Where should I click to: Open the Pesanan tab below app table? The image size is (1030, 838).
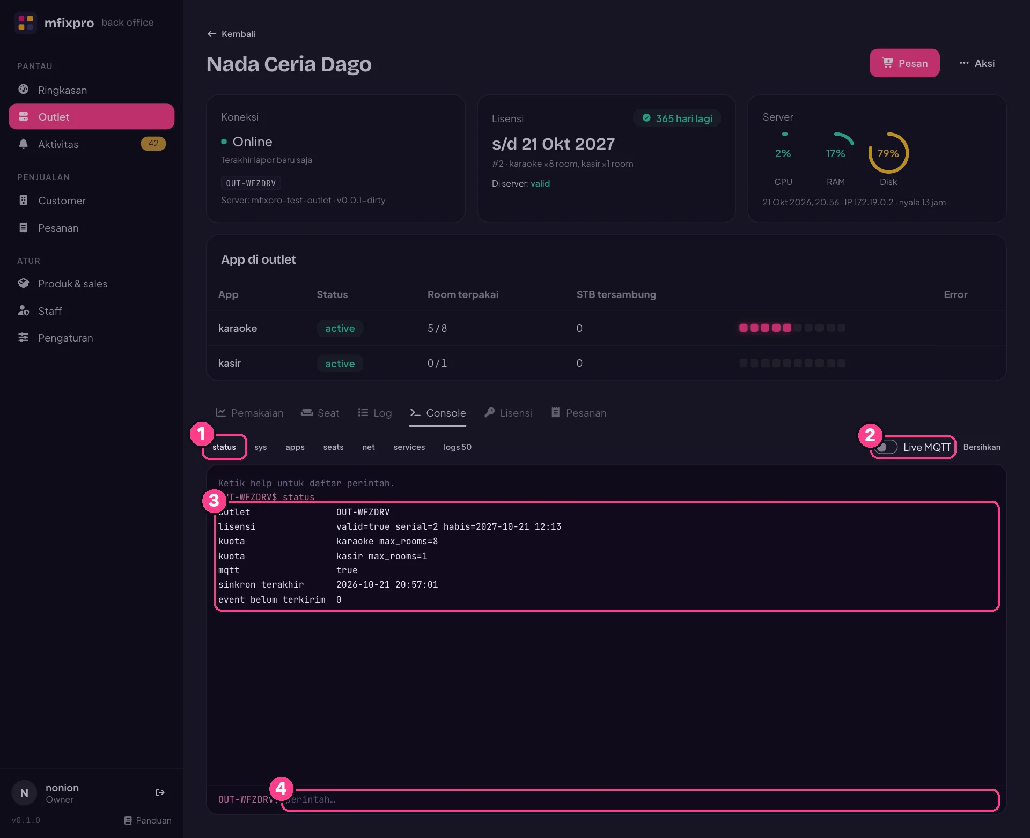[579, 413]
